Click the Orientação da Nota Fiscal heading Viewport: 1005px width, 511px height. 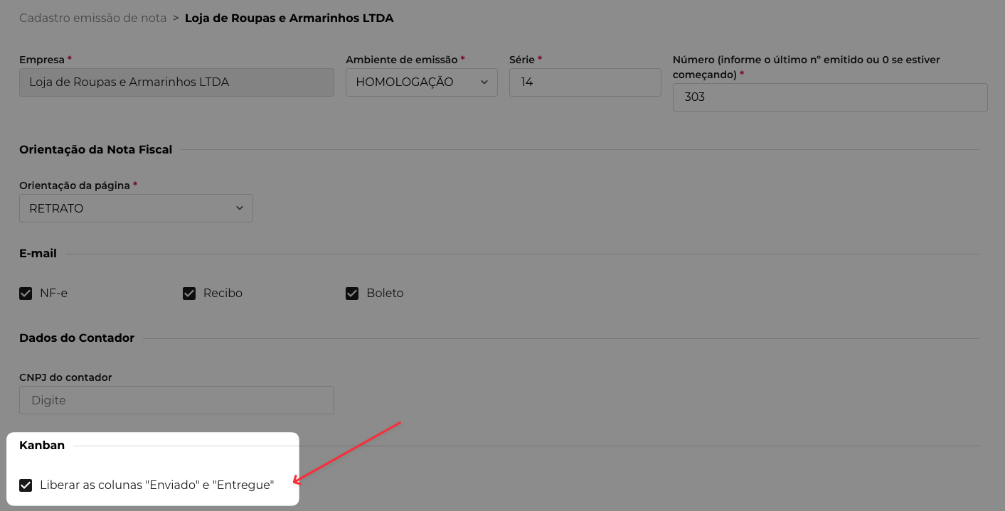point(95,150)
